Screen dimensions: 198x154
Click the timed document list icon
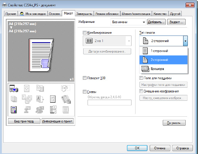[x=53, y=109]
